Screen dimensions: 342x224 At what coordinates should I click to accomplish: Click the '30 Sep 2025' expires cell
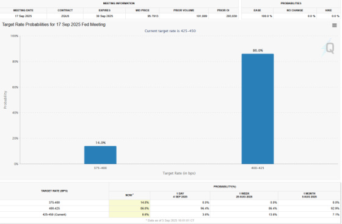tap(104, 16)
